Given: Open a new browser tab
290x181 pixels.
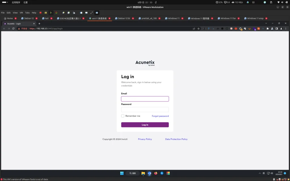Looking at the screenshot, I should tap(39, 24).
